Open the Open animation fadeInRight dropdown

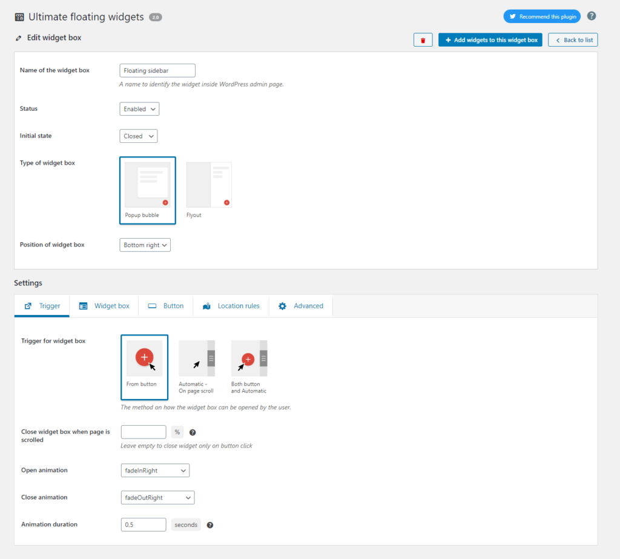coord(155,471)
